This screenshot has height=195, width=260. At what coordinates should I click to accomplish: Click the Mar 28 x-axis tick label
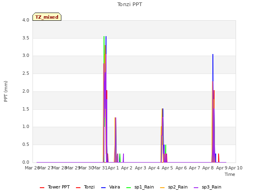pyautogui.click(x=59, y=168)
